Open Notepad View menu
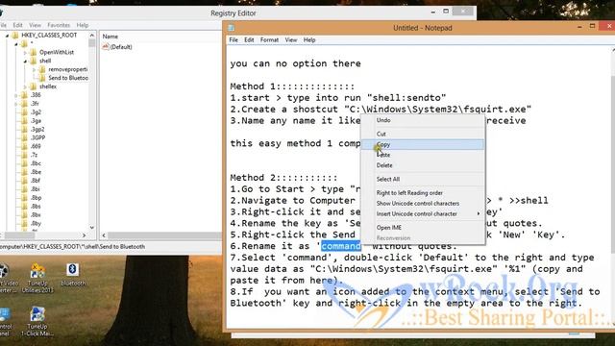Image resolution: width=615 pixels, height=346 pixels. pyautogui.click(x=290, y=40)
